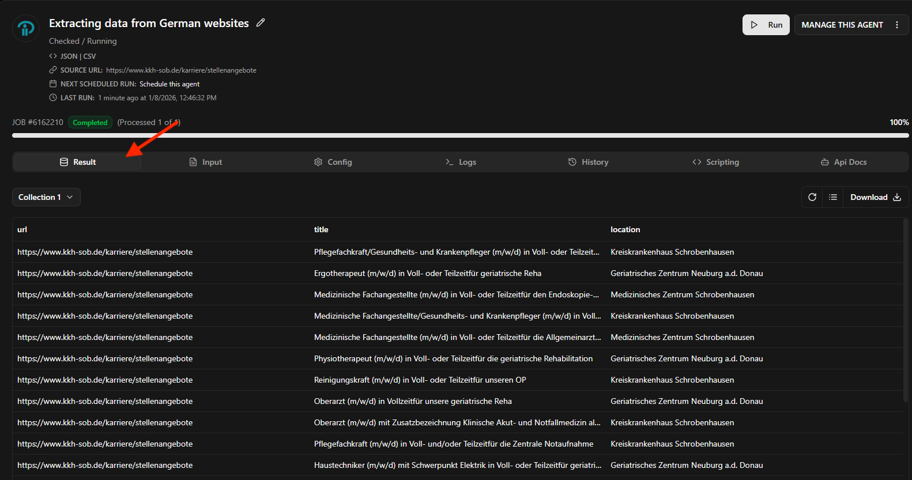Click the pencil icon to edit agent title
The image size is (912, 480).
pos(261,22)
